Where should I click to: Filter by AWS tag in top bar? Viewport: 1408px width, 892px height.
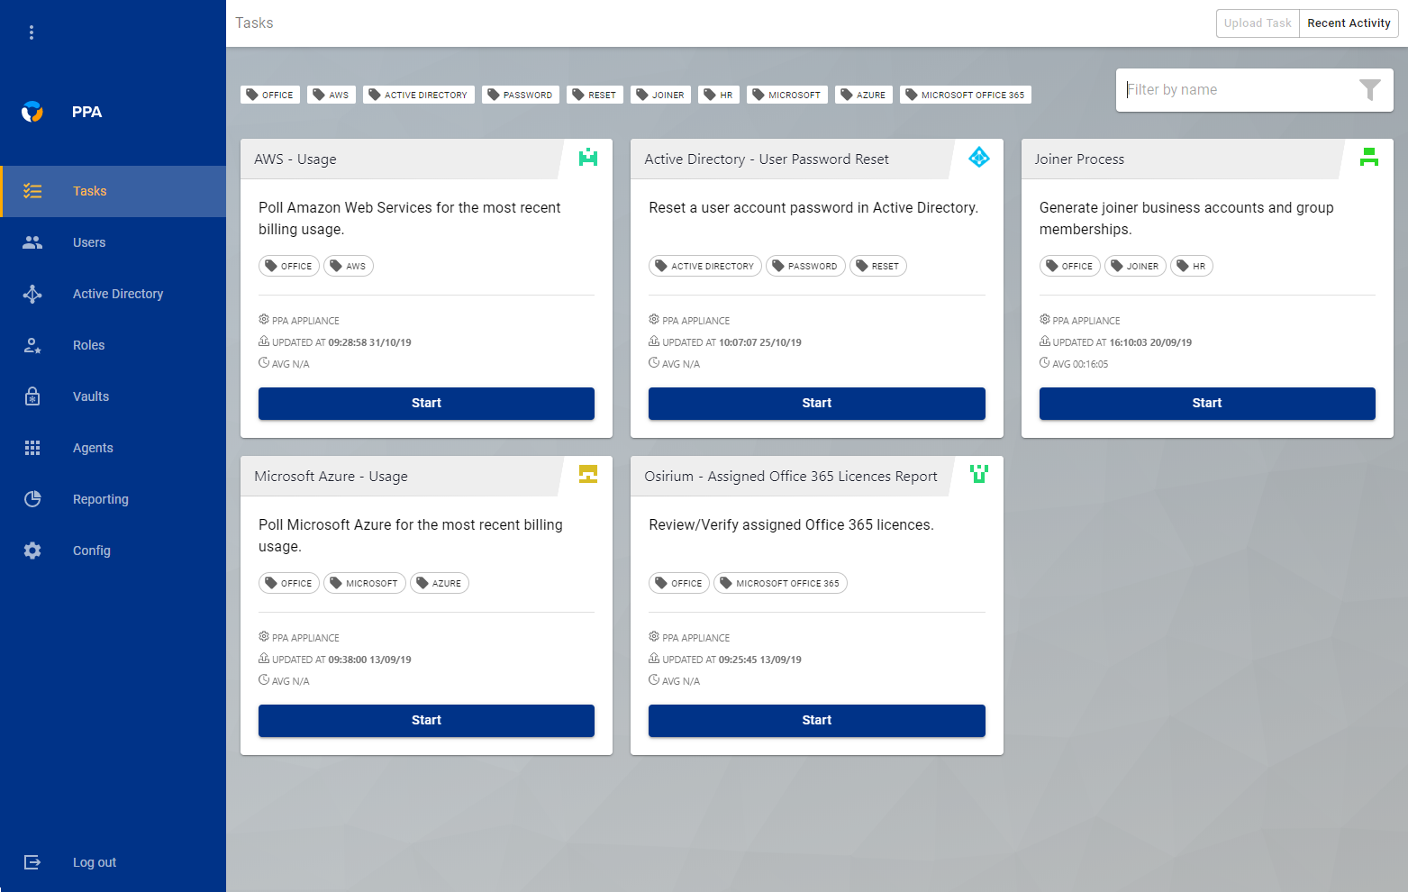click(332, 95)
